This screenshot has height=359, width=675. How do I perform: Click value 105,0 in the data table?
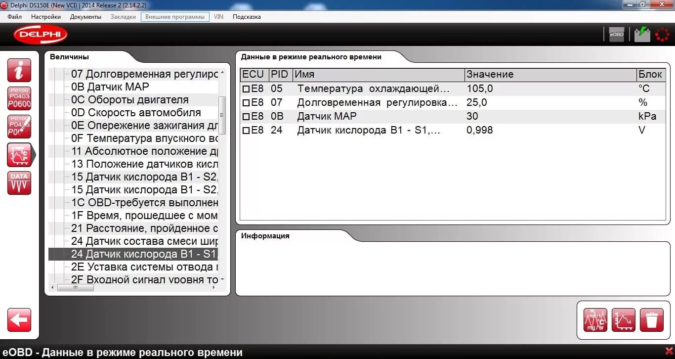pyautogui.click(x=480, y=89)
